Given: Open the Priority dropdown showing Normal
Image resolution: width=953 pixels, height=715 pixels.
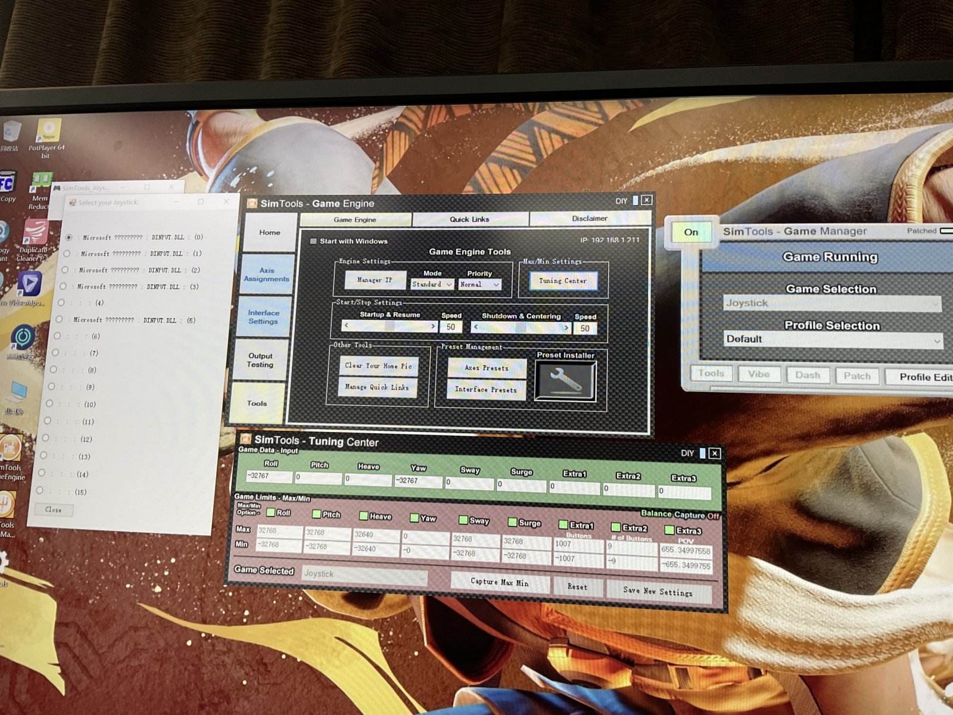Looking at the screenshot, I should [479, 285].
